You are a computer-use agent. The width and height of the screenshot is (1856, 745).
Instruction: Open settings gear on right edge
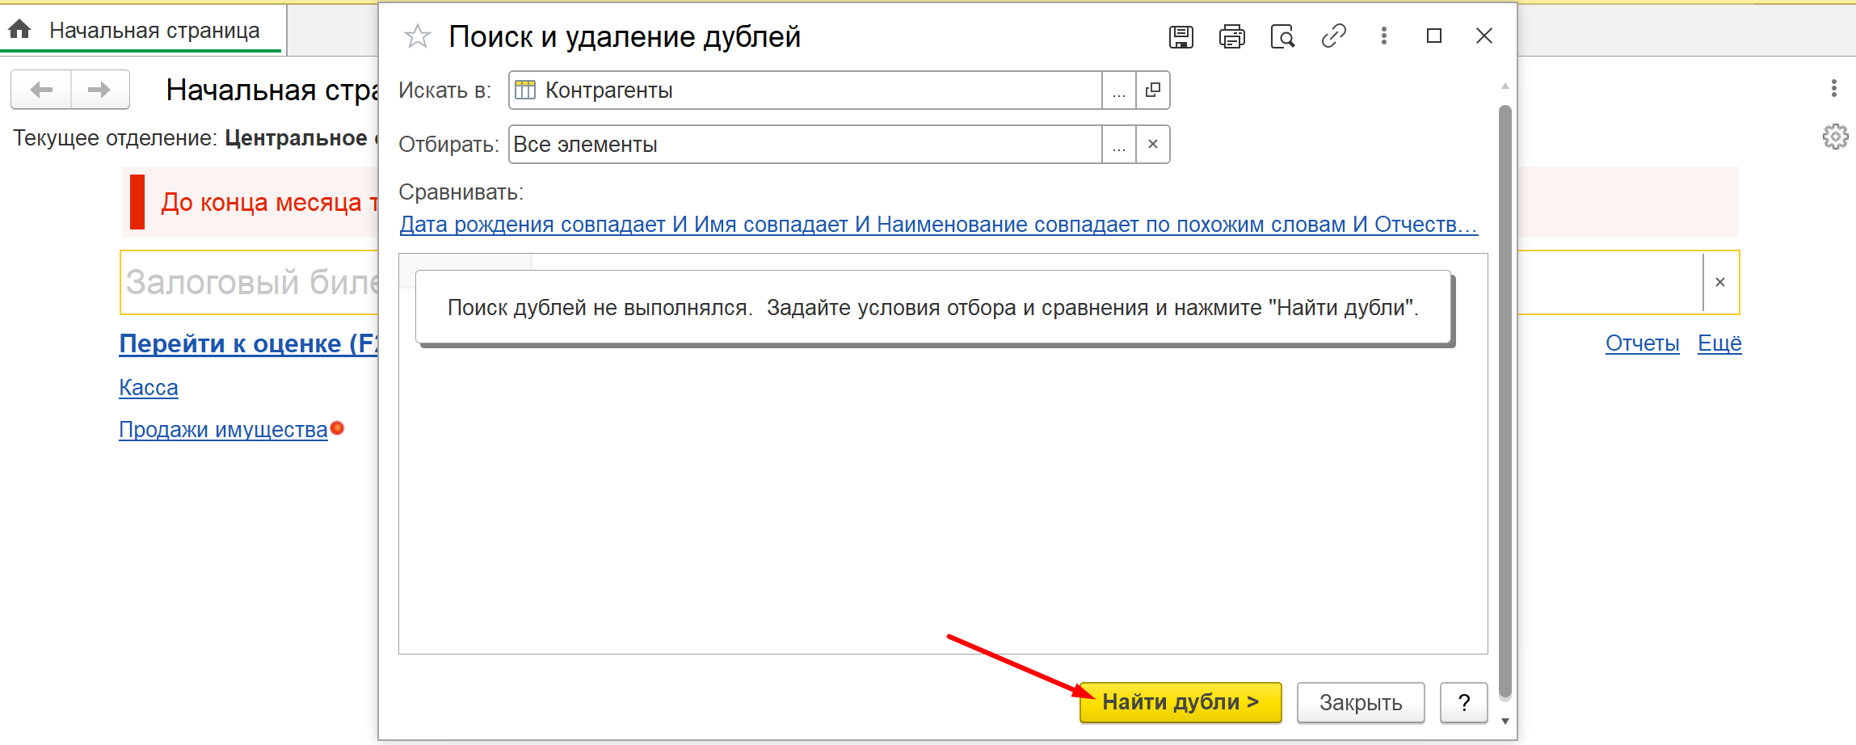(1835, 137)
